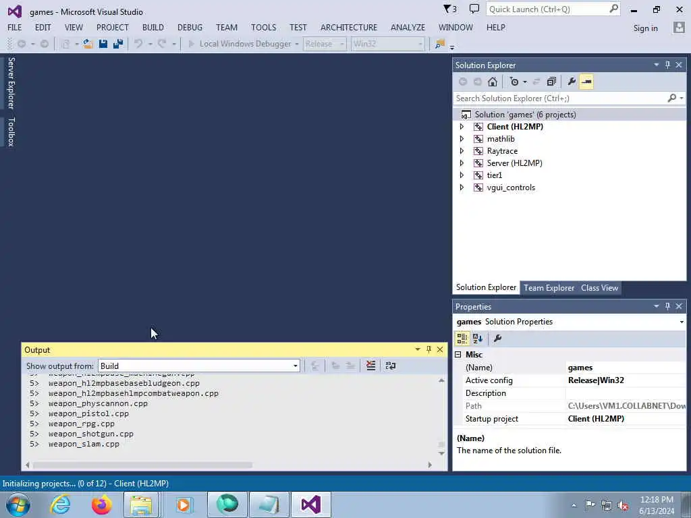Open Firefox from the taskbar
691x518 pixels.
[101, 505]
